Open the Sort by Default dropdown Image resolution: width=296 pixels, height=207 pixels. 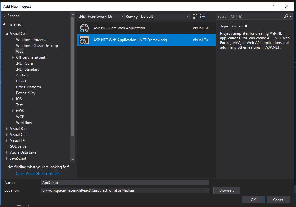pyautogui.click(x=165, y=17)
